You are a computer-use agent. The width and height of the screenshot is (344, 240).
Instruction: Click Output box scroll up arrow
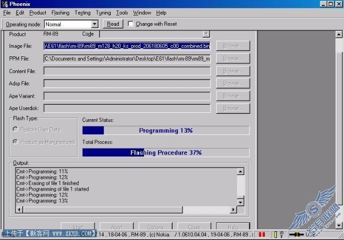click(241, 171)
